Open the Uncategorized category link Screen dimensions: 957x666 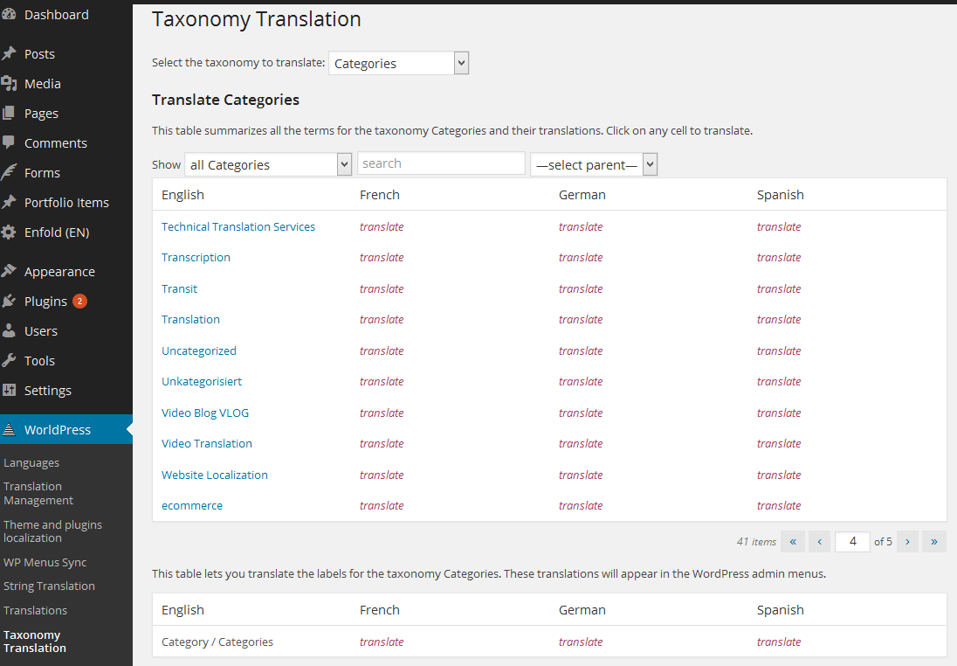(199, 350)
